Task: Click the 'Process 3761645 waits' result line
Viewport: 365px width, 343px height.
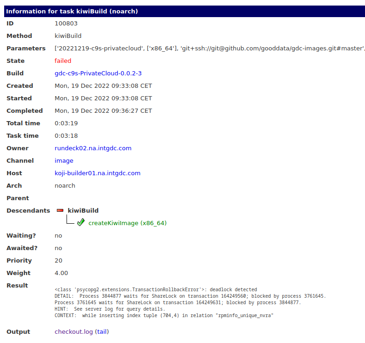Action: tap(178, 302)
